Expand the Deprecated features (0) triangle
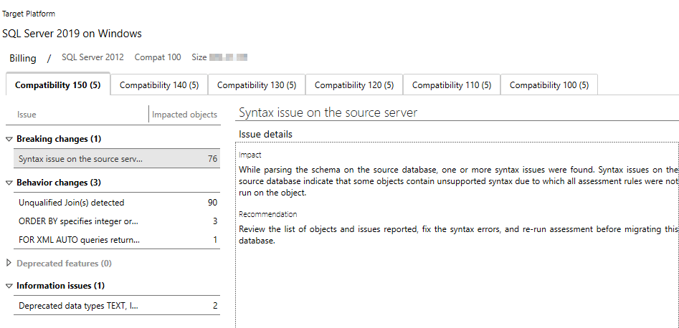 [x=9, y=263]
